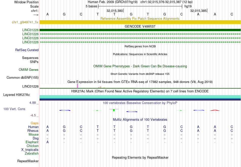Click the OMIM Gene Phenotypes track title
This screenshot has height=167, width=241.
(140, 66)
